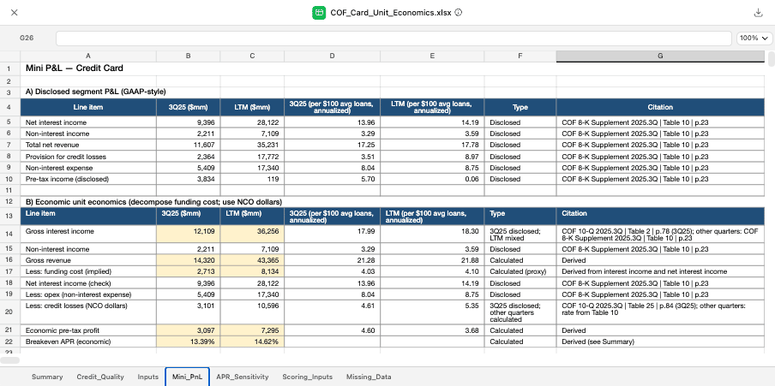Viewport: 775px width, 386px height.
Task: Open the Scoring_Inputs sheet tab
Action: coord(307,377)
